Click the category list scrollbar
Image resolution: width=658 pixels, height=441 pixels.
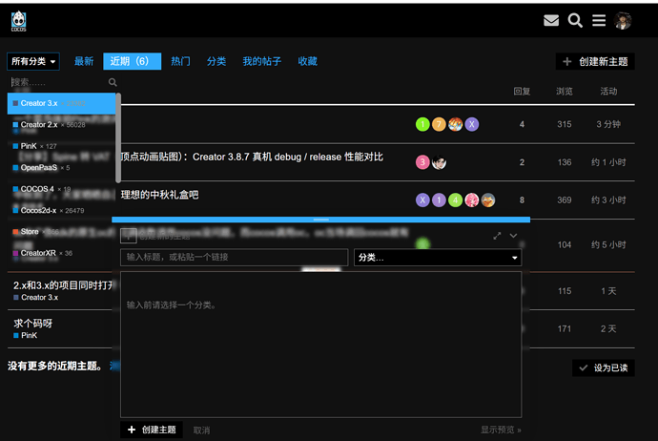point(118,137)
